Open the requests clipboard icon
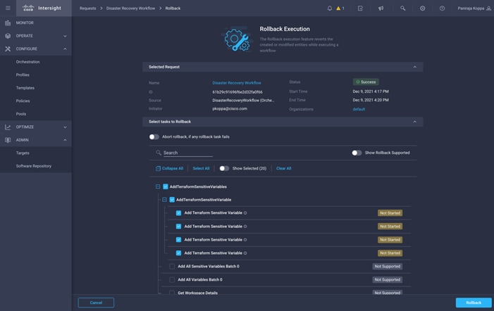Image resolution: width=494 pixels, height=311 pixels. click(360, 8)
